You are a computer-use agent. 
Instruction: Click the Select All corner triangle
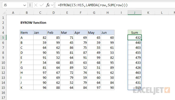[4, 12]
